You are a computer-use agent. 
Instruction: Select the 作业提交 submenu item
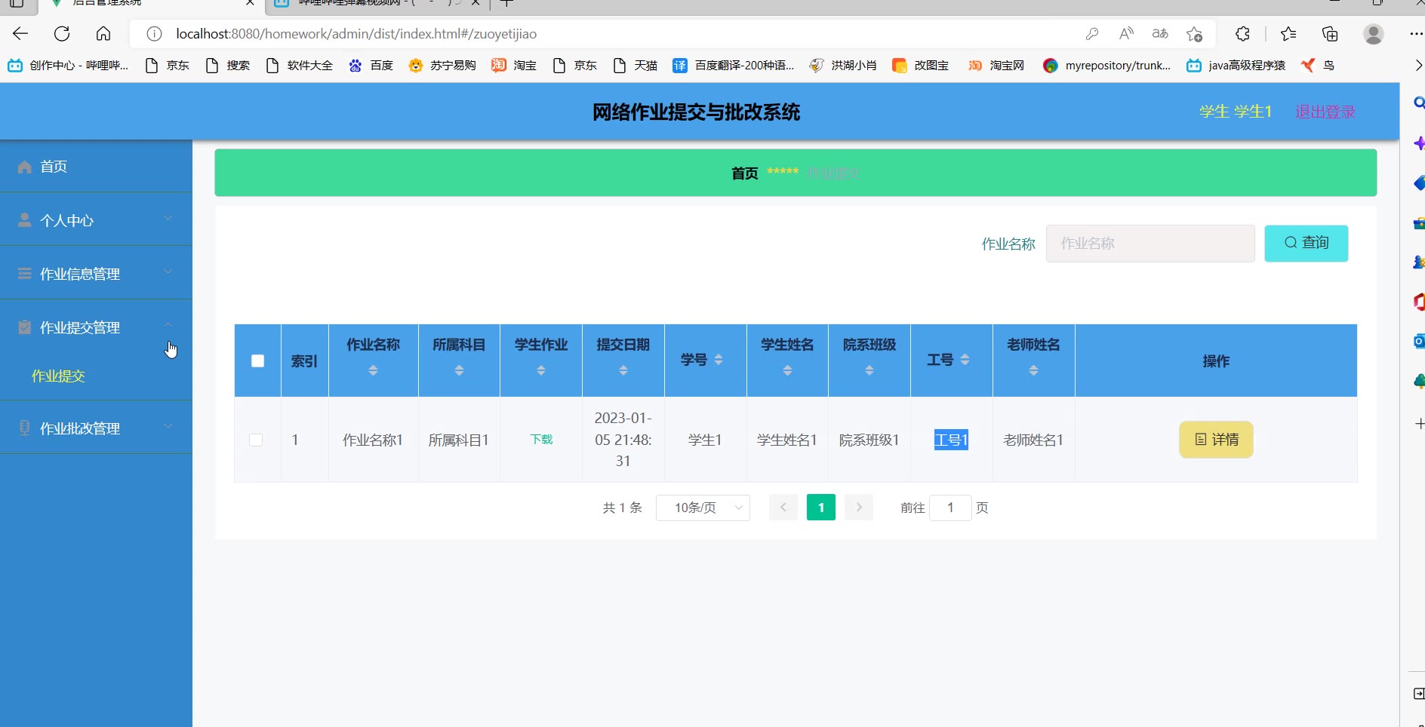pyautogui.click(x=58, y=376)
